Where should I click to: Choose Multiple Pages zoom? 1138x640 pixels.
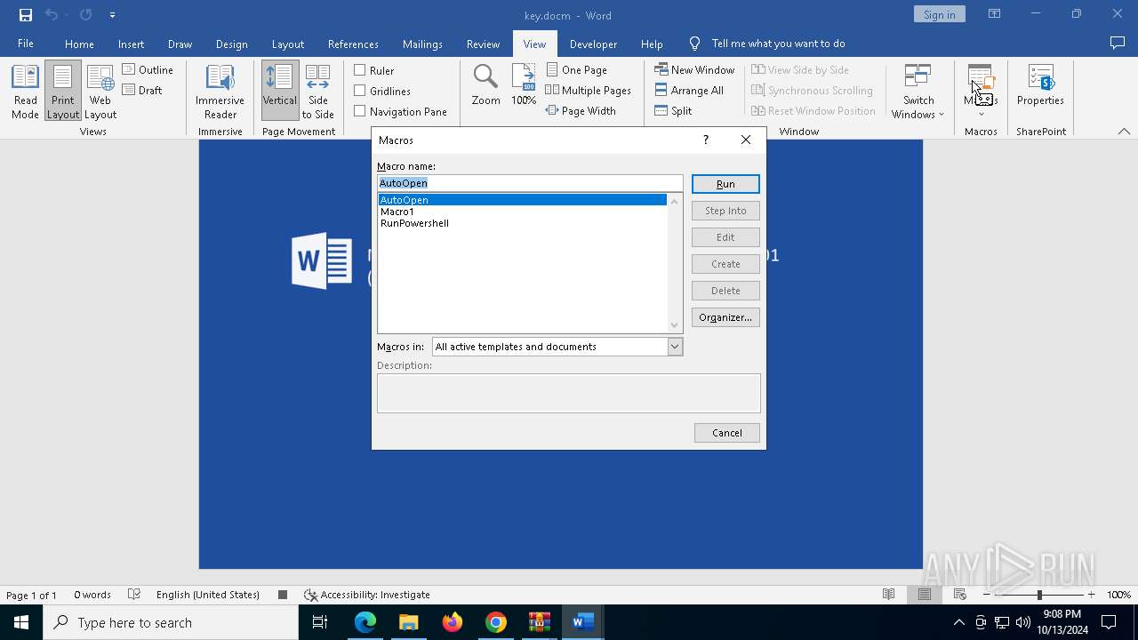pyautogui.click(x=588, y=90)
